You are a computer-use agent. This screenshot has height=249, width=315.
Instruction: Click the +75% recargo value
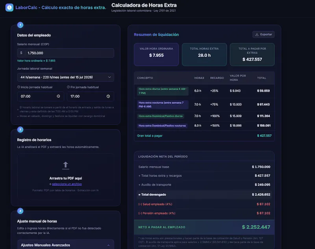[x=214, y=104]
